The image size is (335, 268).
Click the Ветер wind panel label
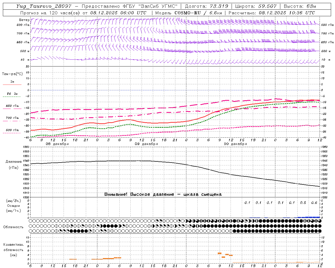coord(24,20)
